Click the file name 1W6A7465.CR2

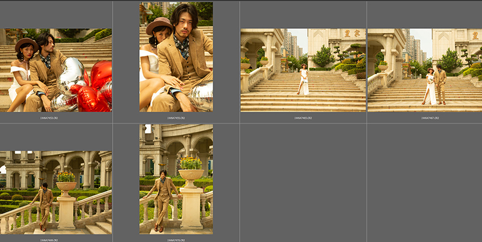tap(303, 118)
